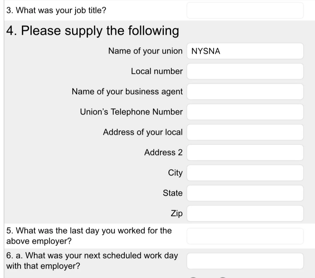Focus the last day worked field
Screen dimensions: 315x278
click(x=245, y=236)
